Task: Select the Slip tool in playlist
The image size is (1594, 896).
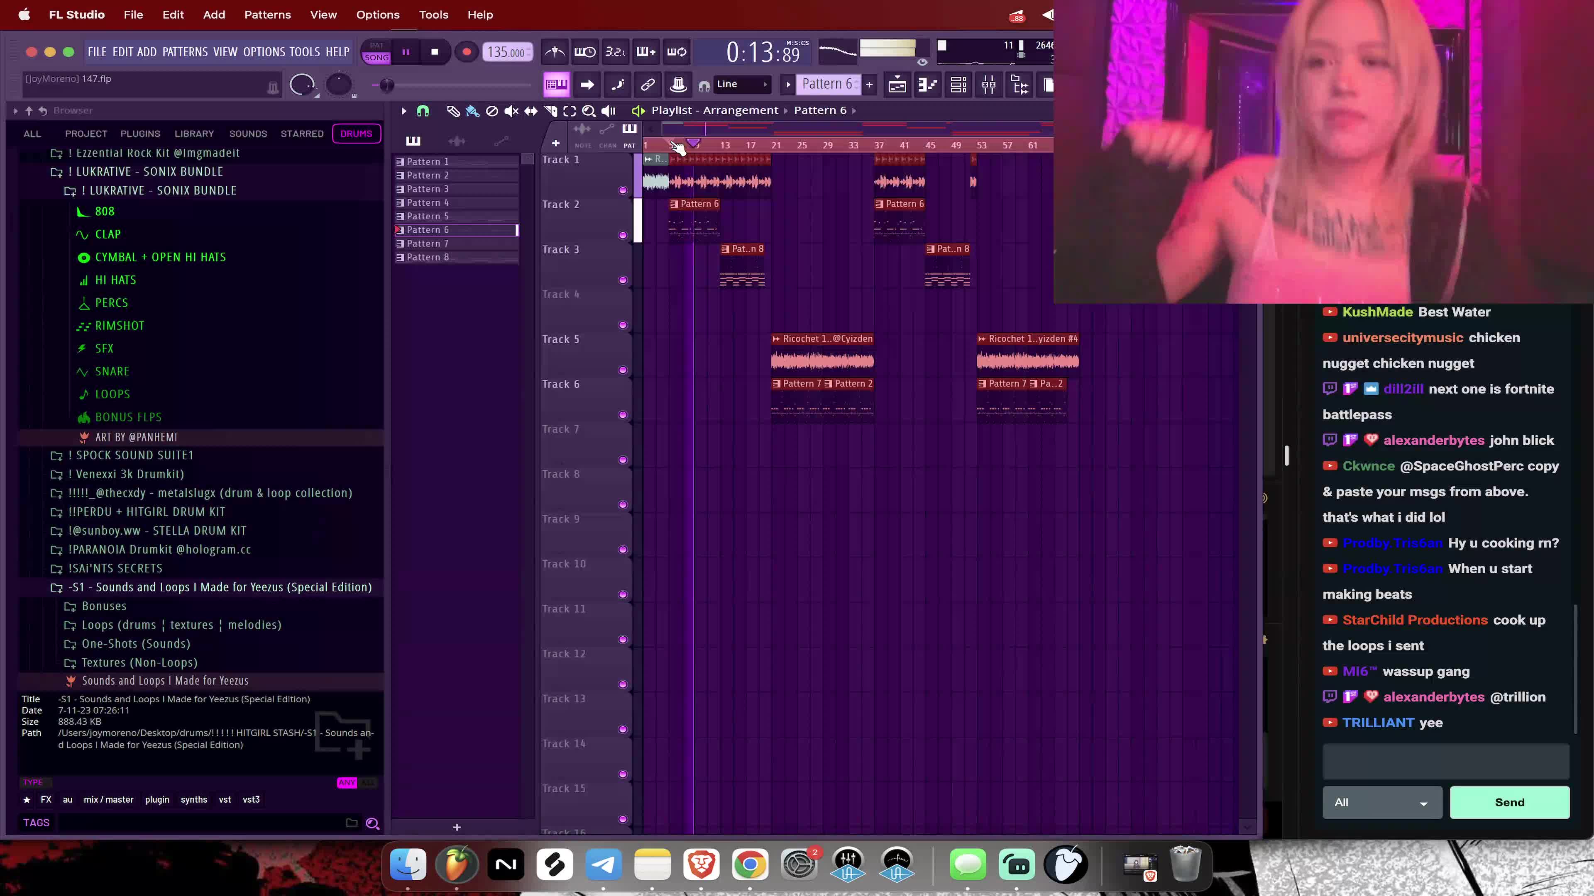Action: (x=531, y=111)
